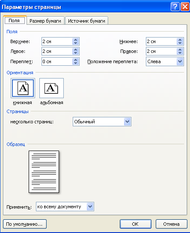190x233 pixels.
Task: Select альбомная landscape orientation icon
Action: [x=51, y=88]
